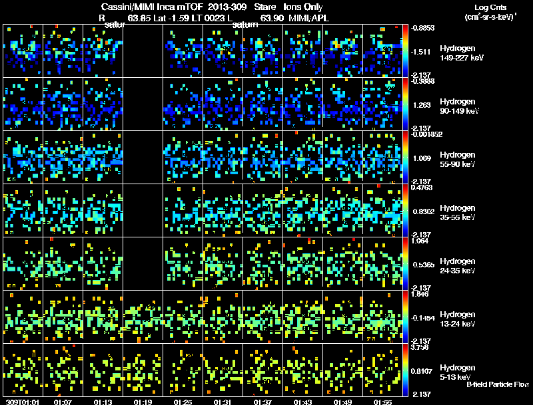Screen dimensions: 533x405
Task: Select the 35-55 keV image panel at 01:31
Action: tap(223, 210)
